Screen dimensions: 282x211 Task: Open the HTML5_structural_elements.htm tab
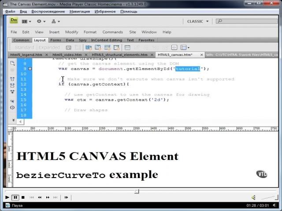(119, 55)
